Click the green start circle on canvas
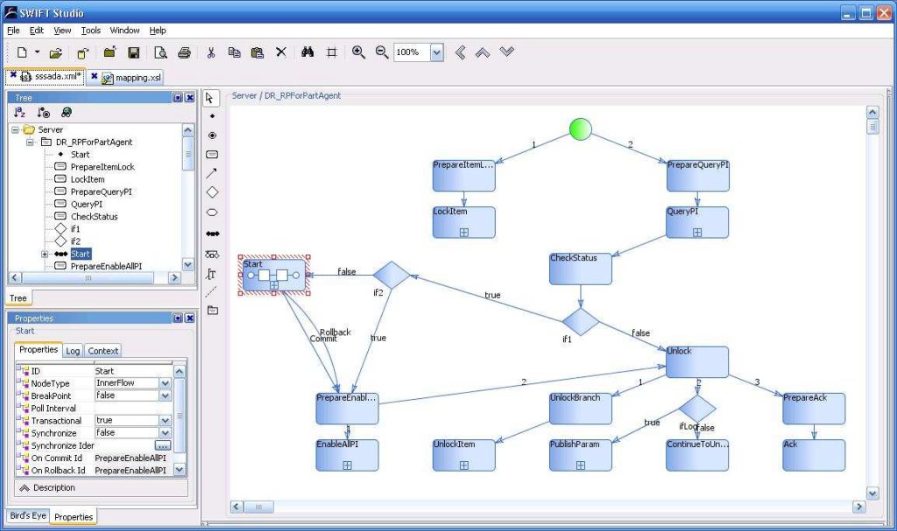897x531 pixels. pos(580,129)
